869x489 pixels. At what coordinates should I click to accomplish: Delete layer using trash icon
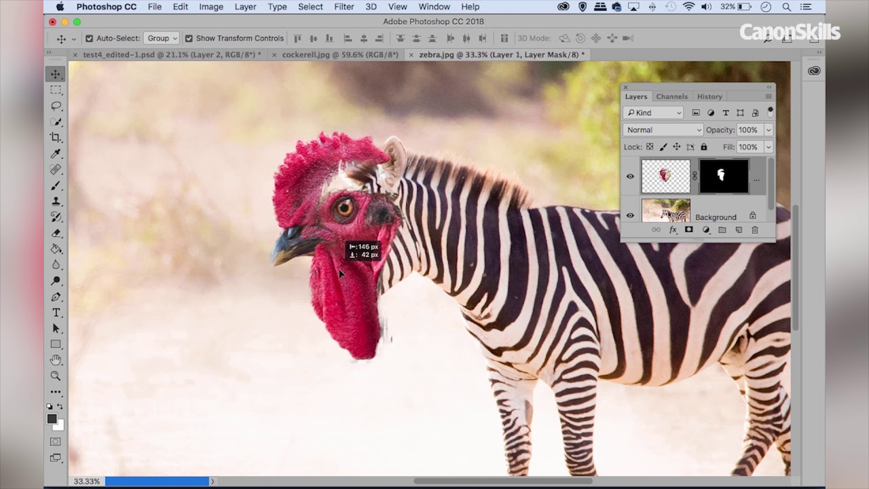(754, 230)
